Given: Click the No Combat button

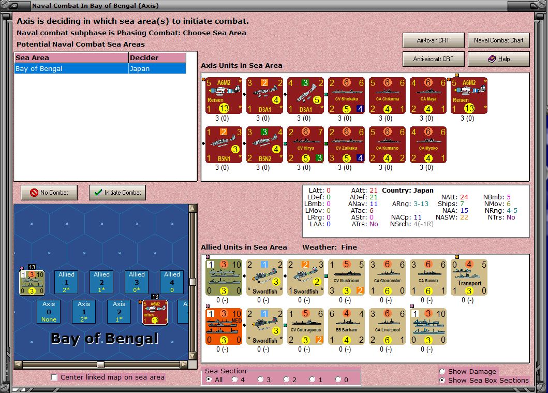Looking at the screenshot, I should (49, 192).
